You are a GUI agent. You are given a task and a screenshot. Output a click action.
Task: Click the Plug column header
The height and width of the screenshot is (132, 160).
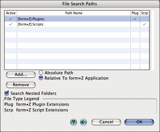[x=135, y=13]
